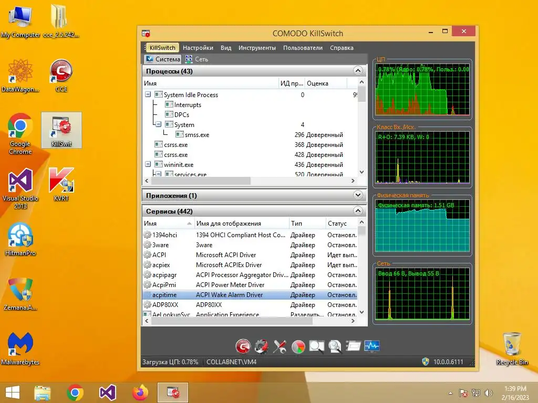538x403 pixels.
Task: Click the blue monitor pulse graph icon
Action: tap(371, 346)
